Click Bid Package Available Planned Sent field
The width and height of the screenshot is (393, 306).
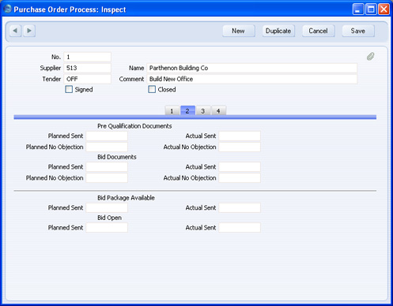107,207
